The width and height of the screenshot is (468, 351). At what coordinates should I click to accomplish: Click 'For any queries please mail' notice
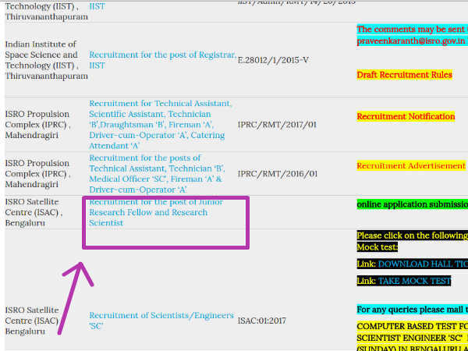[412, 310]
